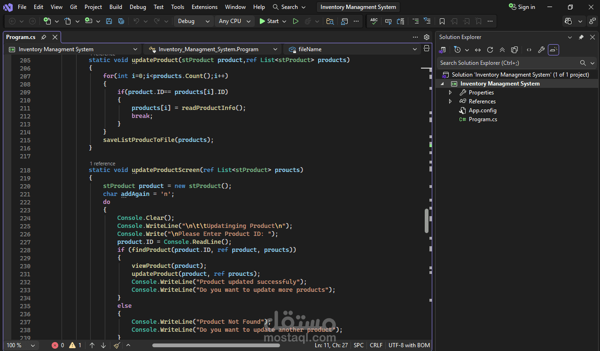Click the vertical editor scrollbar thumb
Viewport: 600px width, 351px height.
427,221
